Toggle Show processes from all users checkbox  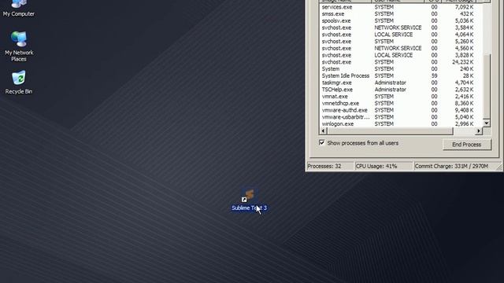point(322,142)
